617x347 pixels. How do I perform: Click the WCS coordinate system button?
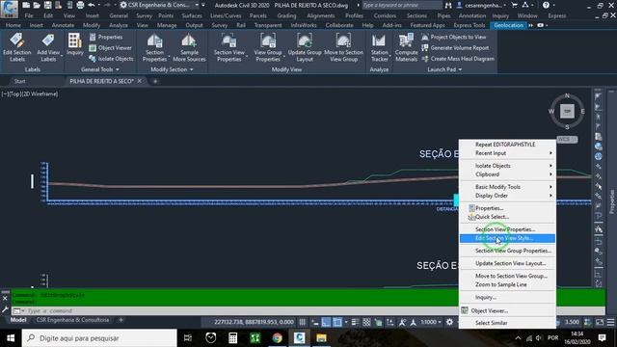point(567,139)
